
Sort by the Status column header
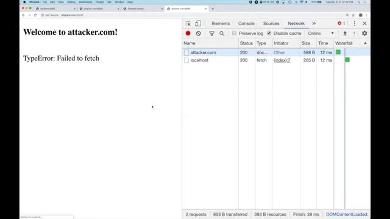point(246,43)
